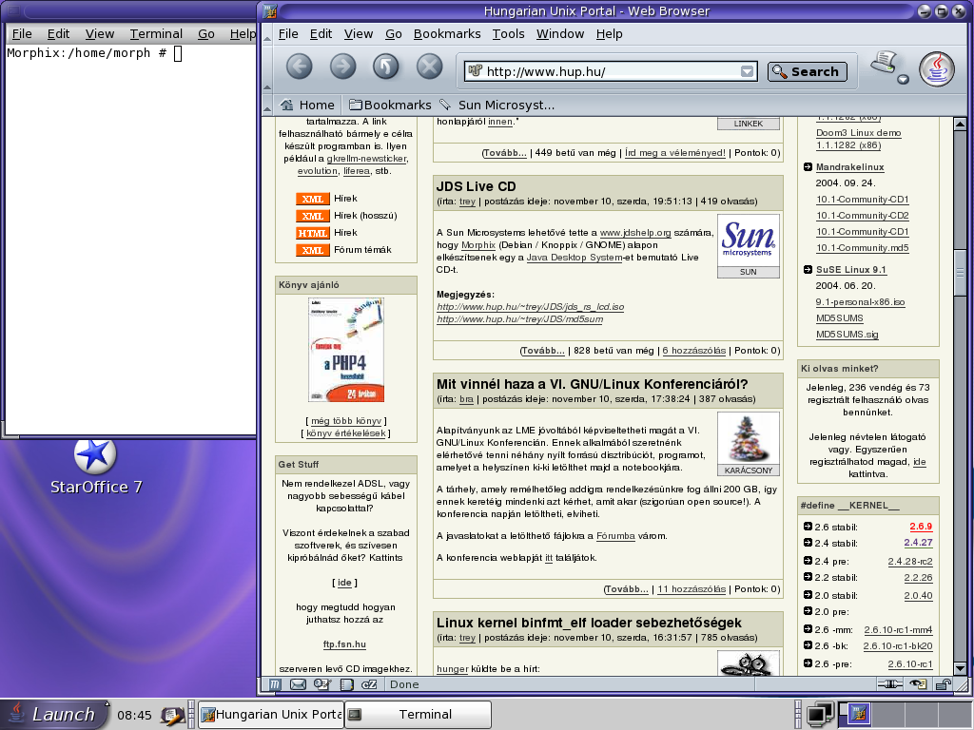
Task: Open the browser Window menu
Action: 560,34
